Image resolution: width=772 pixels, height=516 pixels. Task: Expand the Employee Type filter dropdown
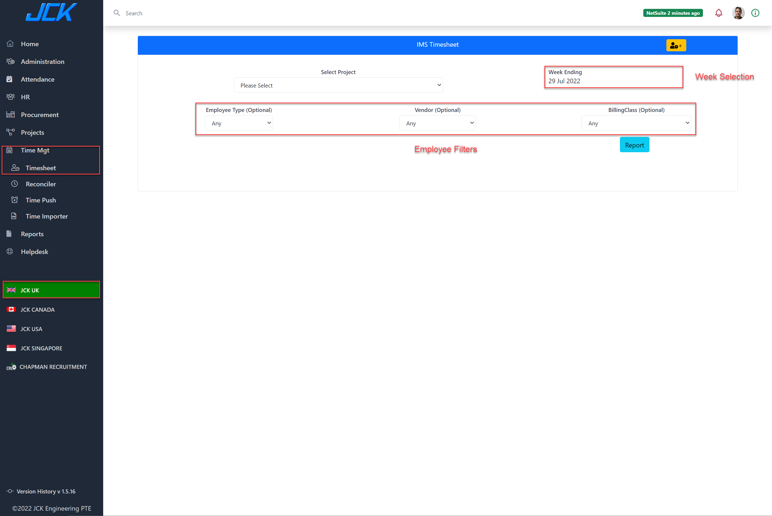[x=239, y=123]
